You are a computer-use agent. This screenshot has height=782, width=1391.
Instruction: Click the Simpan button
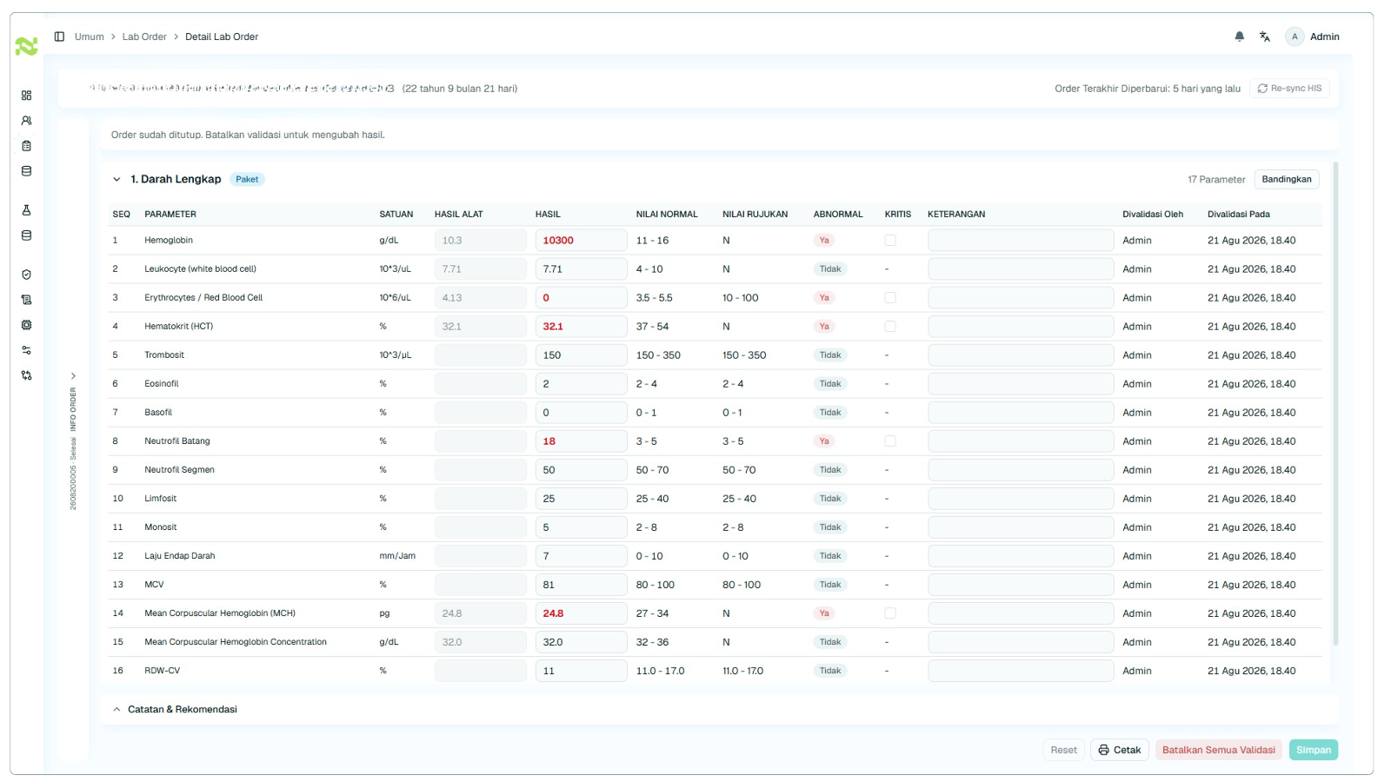tap(1314, 750)
